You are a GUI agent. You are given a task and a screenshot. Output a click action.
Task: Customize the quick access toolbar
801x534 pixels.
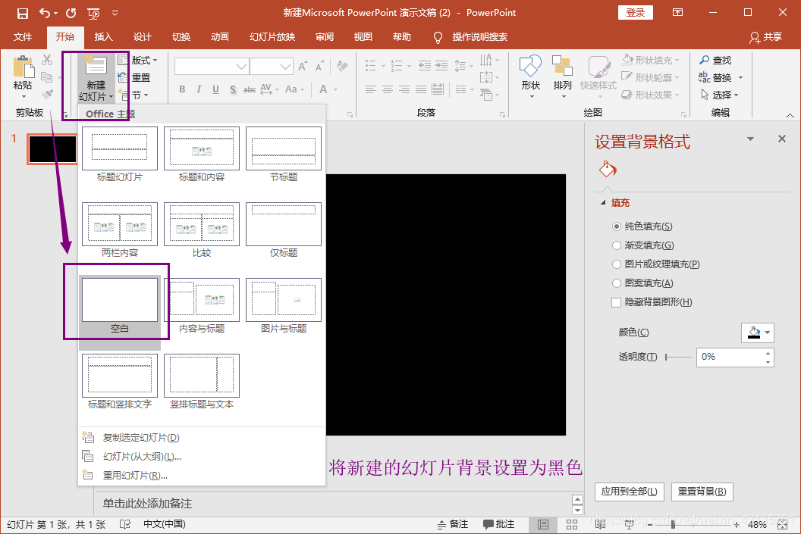(115, 14)
